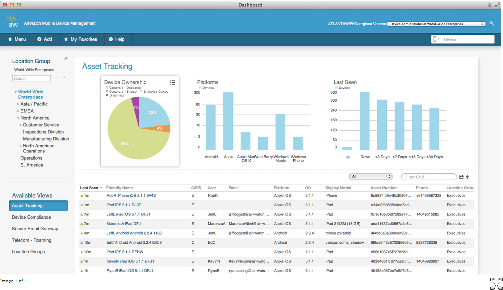Click the Filter Grid input field
This screenshot has height=290, width=503.
(x=429, y=177)
